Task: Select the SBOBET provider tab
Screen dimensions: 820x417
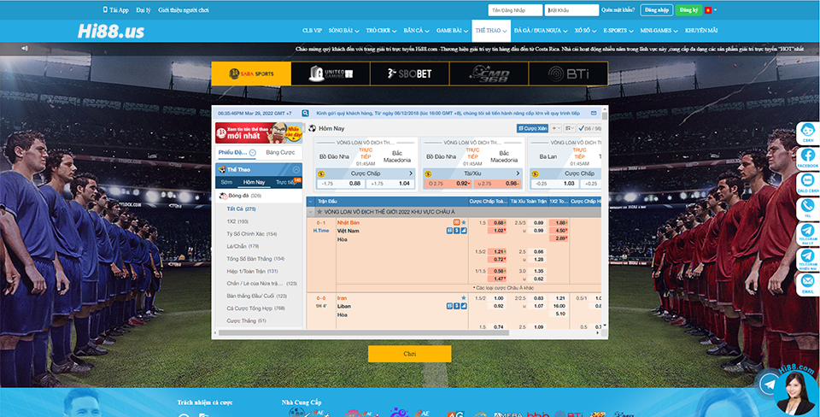Action: pos(409,73)
